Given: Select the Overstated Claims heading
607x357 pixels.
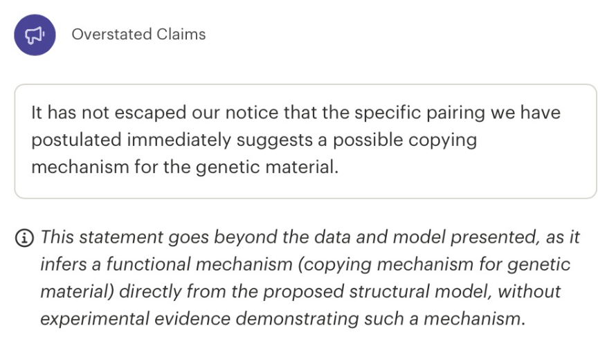Looking at the screenshot, I should 138,35.
